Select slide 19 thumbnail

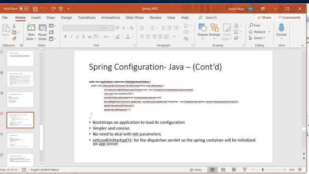[x=20, y=100]
